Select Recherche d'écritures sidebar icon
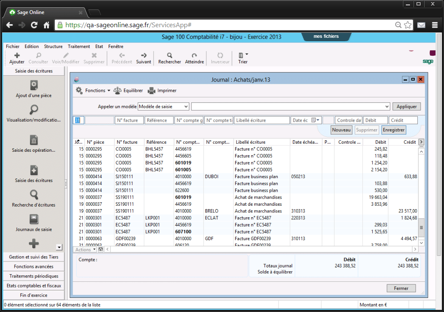Screen dimensions: 444x312 (34, 195)
